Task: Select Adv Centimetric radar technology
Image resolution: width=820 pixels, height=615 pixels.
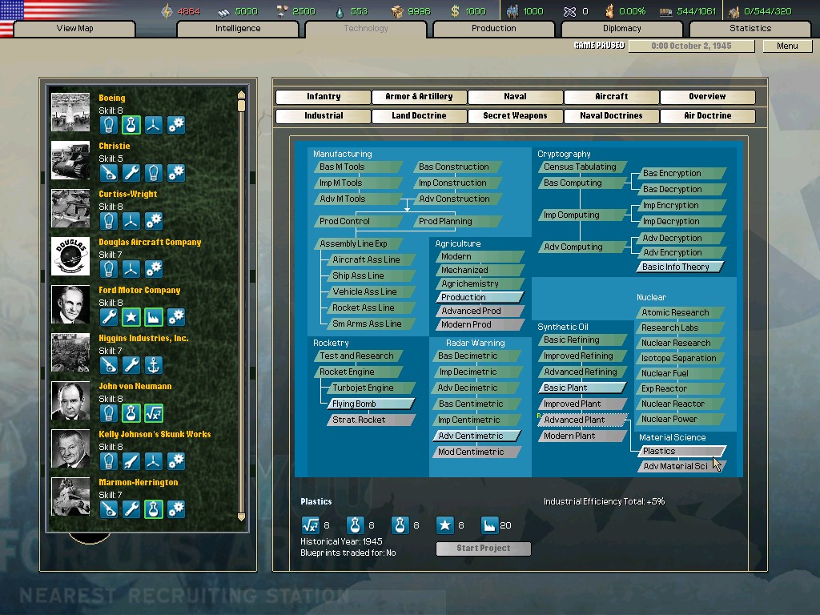Action: [x=476, y=436]
